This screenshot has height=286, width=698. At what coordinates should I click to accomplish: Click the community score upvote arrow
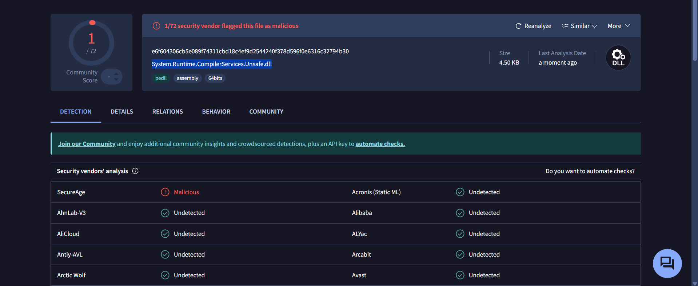116,74
